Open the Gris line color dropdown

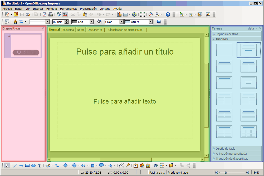92,22
